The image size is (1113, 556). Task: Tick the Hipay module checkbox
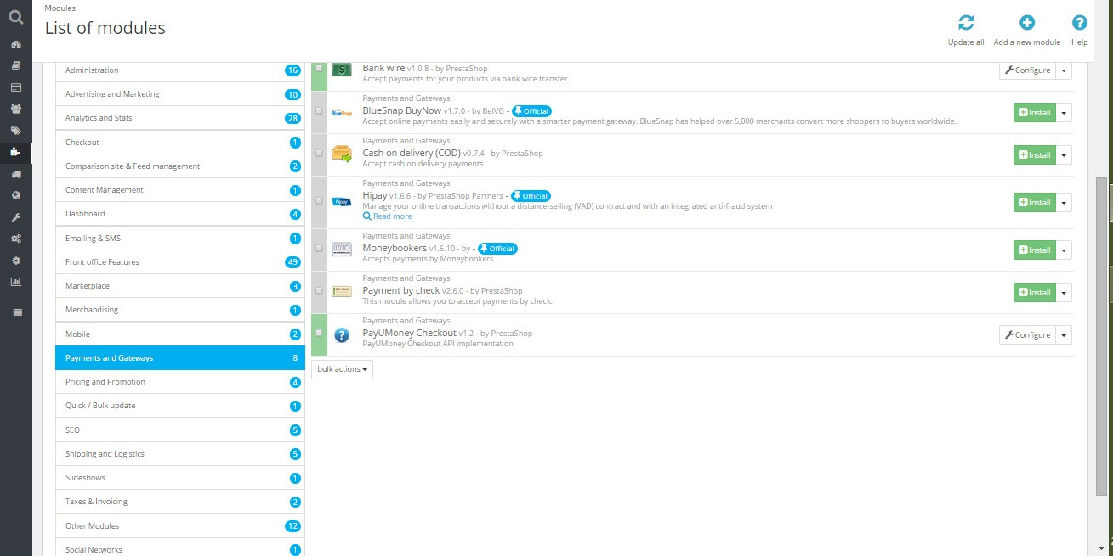click(319, 200)
